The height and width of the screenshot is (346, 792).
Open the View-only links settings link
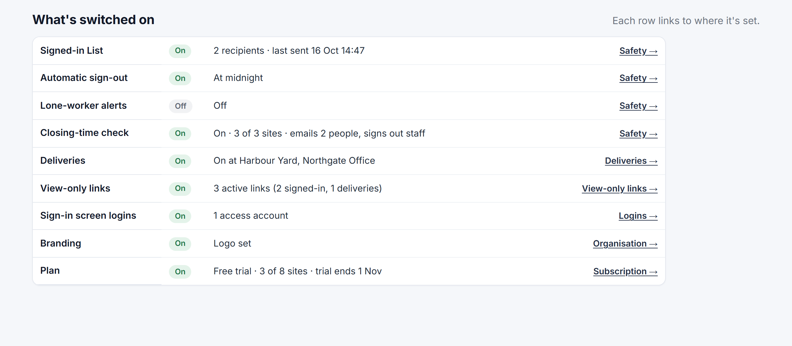[620, 188]
